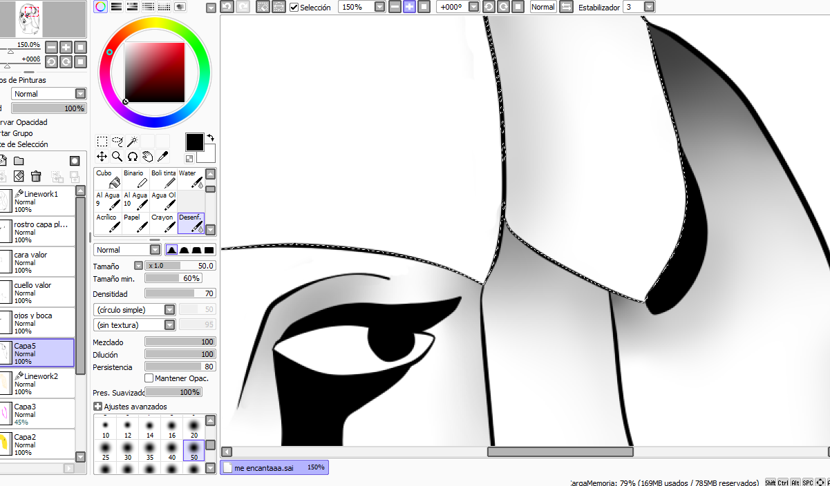Choose the Binario pen tool
This screenshot has height=486, width=830.
pos(135,179)
